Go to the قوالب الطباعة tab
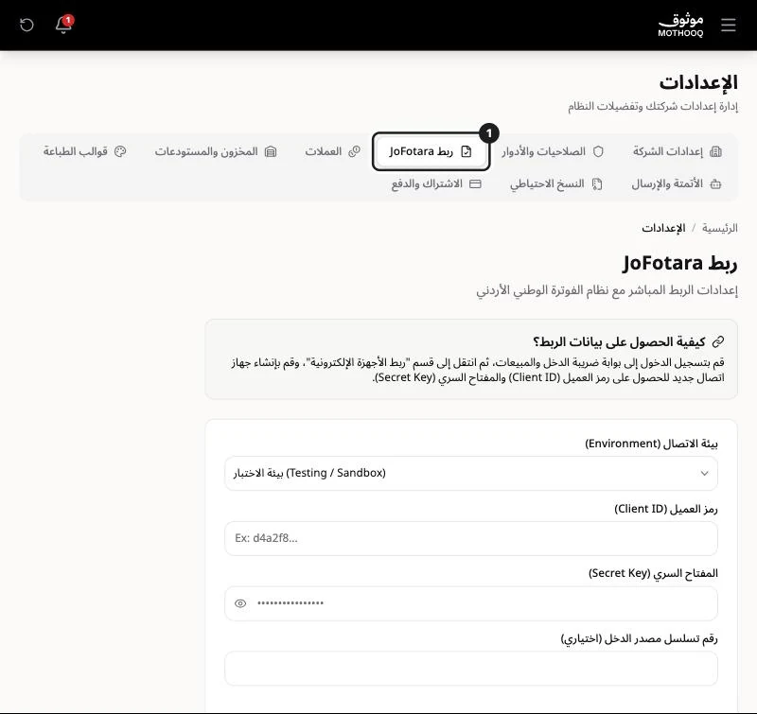Image resolution: width=757 pixels, height=714 pixels. (x=84, y=151)
